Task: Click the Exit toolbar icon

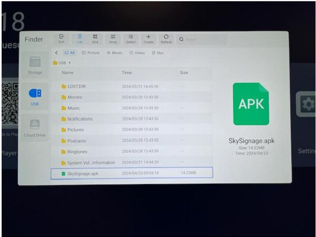Action: click(x=61, y=39)
